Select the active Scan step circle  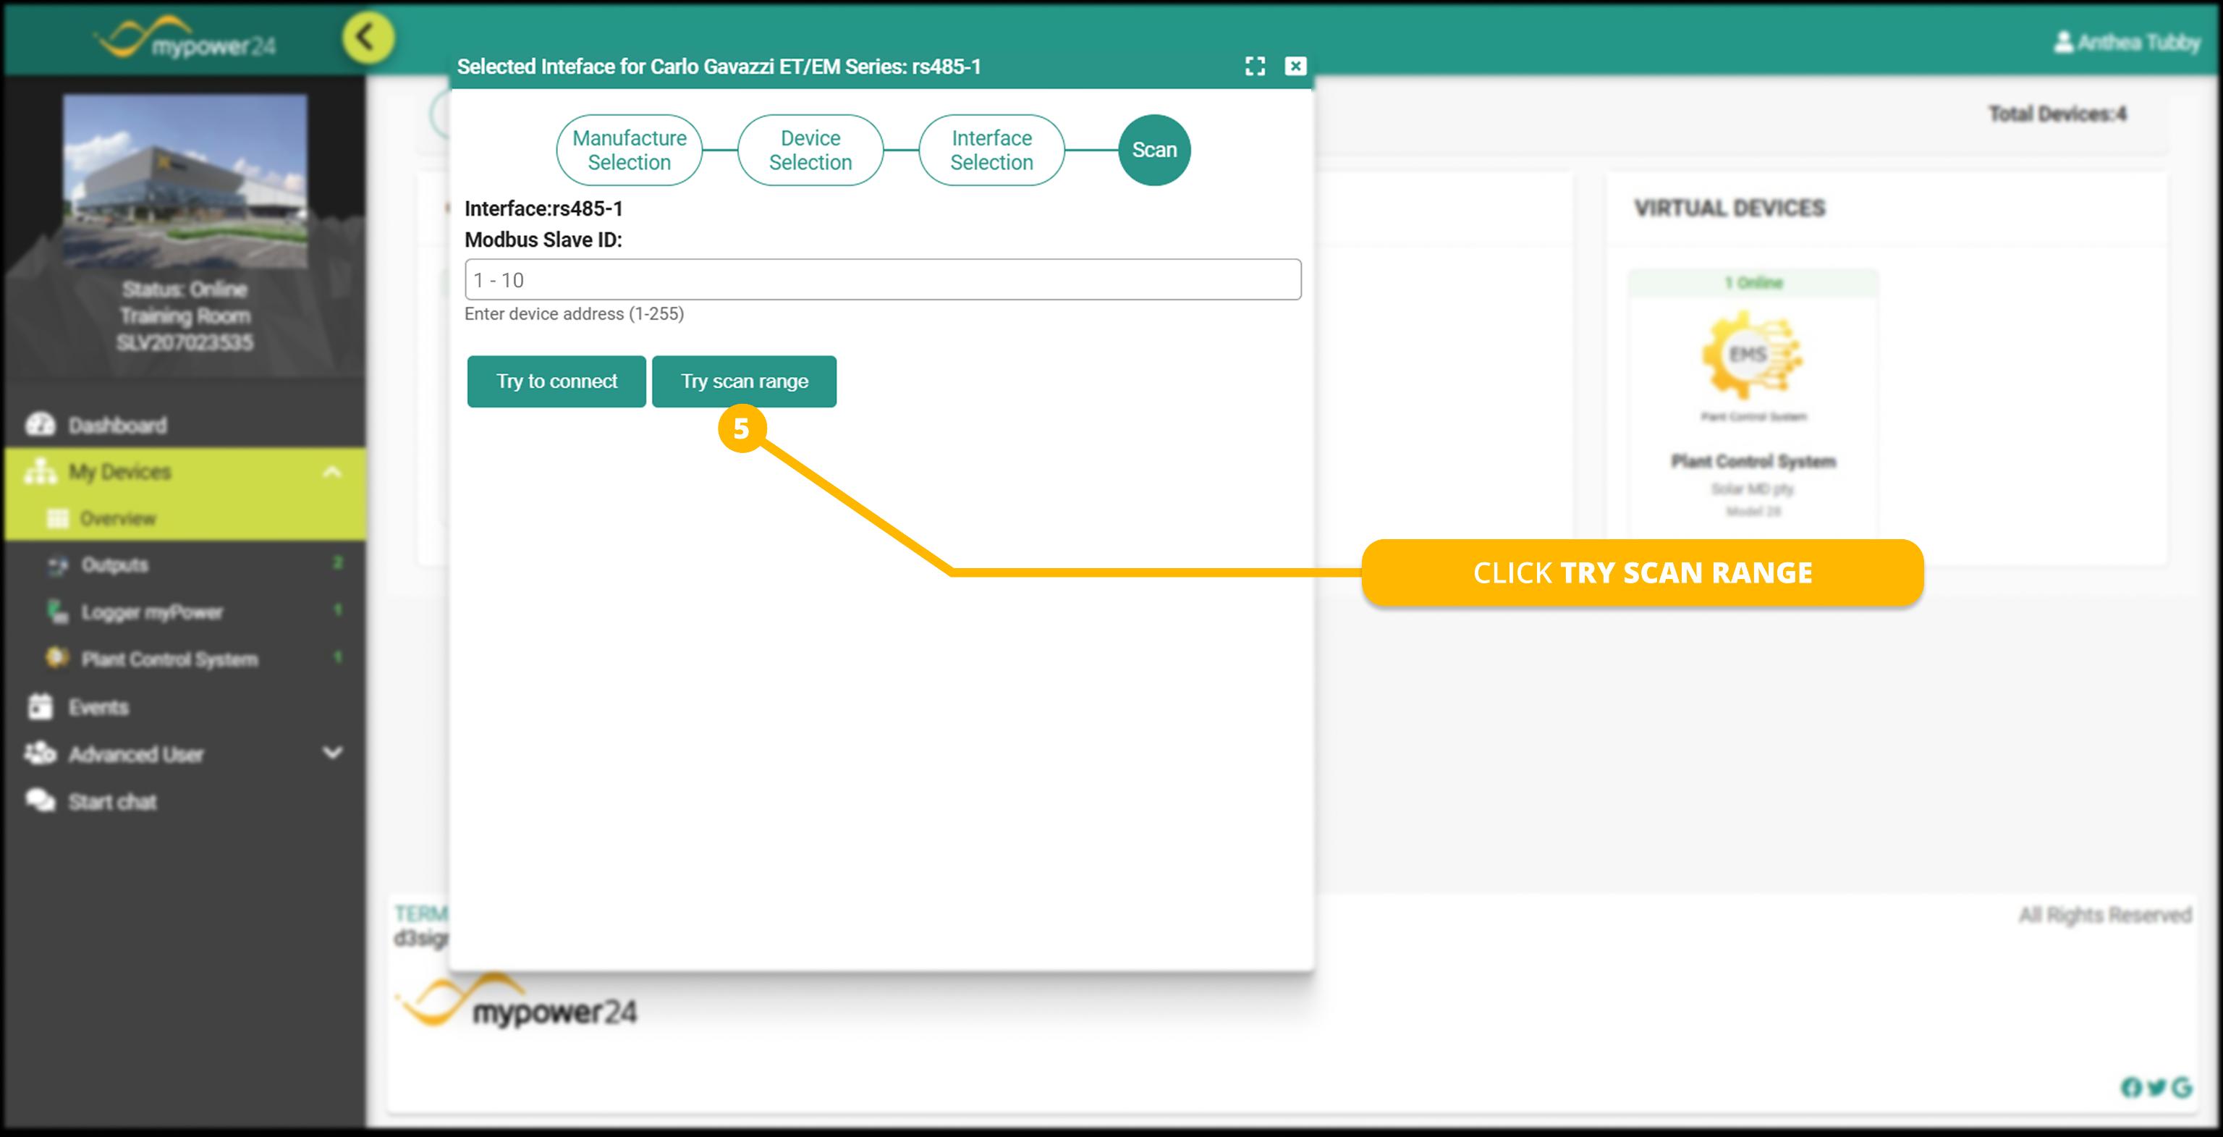[1153, 151]
